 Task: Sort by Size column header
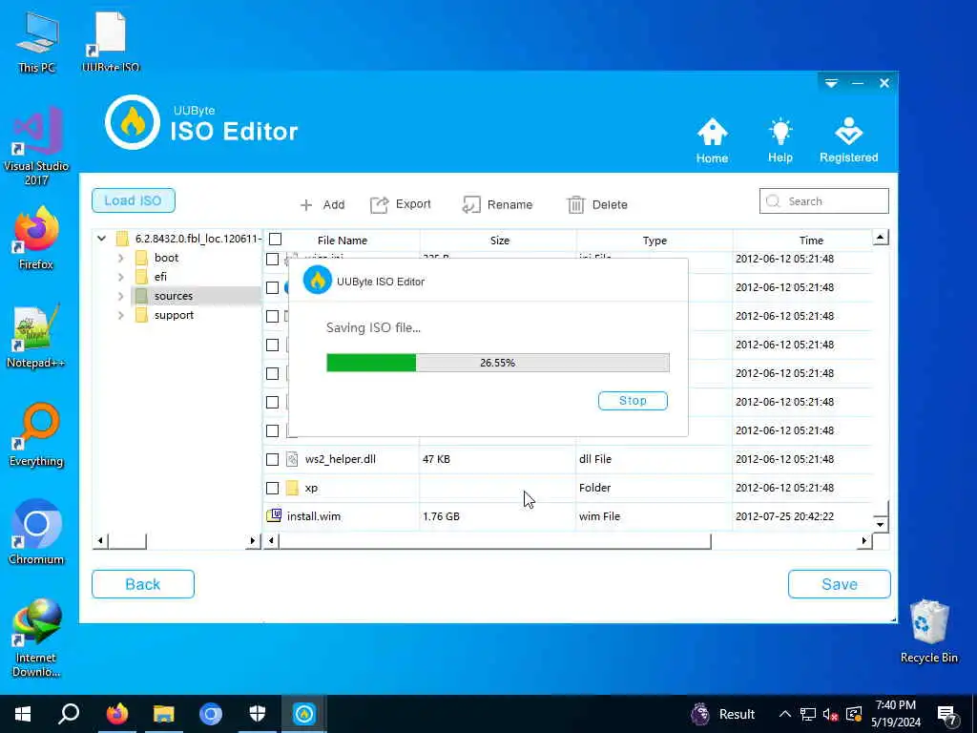tap(499, 240)
